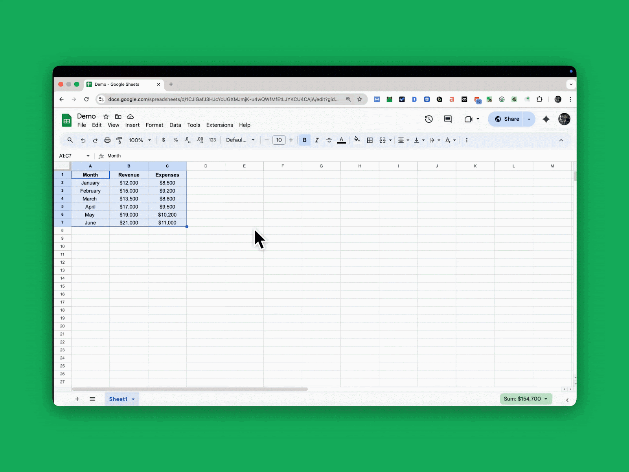Open version history
Screen dimensions: 629x472
[x=429, y=119]
